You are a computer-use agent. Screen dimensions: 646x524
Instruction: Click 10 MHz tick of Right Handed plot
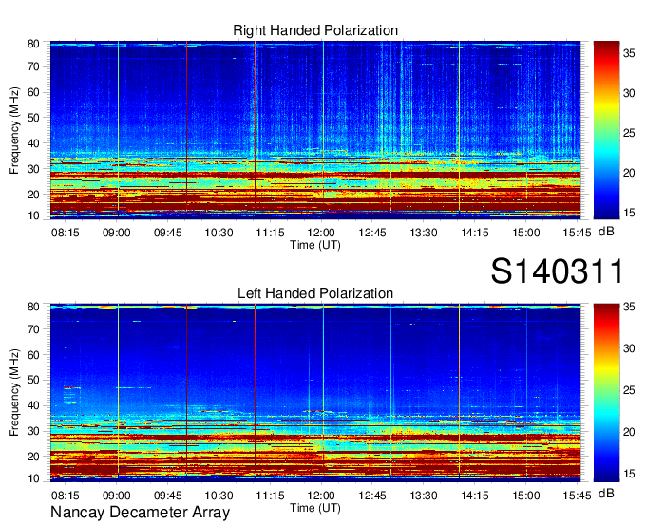pyautogui.click(x=33, y=215)
